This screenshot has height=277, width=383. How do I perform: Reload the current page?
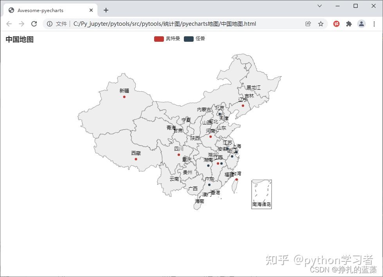click(x=34, y=24)
